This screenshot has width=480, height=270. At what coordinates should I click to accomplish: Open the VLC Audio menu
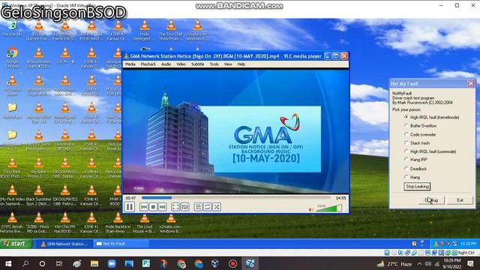(x=166, y=64)
